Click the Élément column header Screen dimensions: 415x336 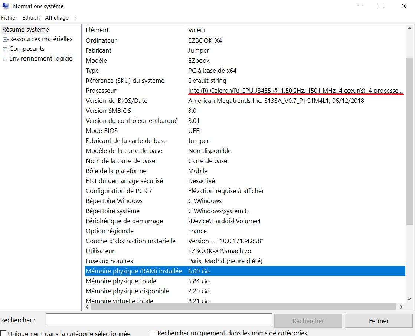click(x=135, y=30)
